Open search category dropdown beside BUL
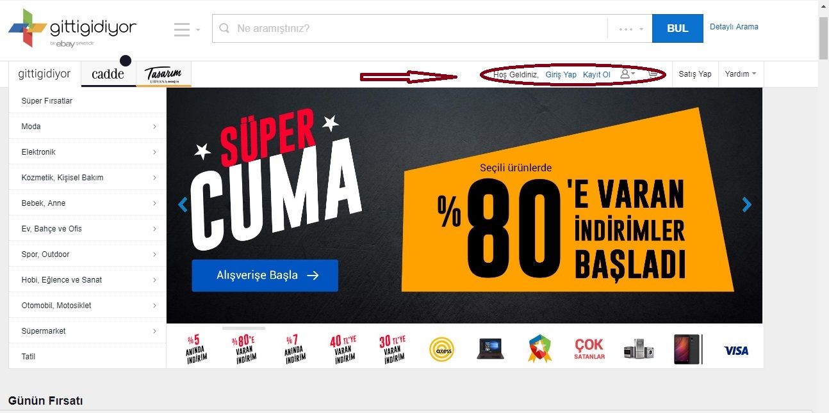This screenshot has width=829, height=413. coord(630,29)
